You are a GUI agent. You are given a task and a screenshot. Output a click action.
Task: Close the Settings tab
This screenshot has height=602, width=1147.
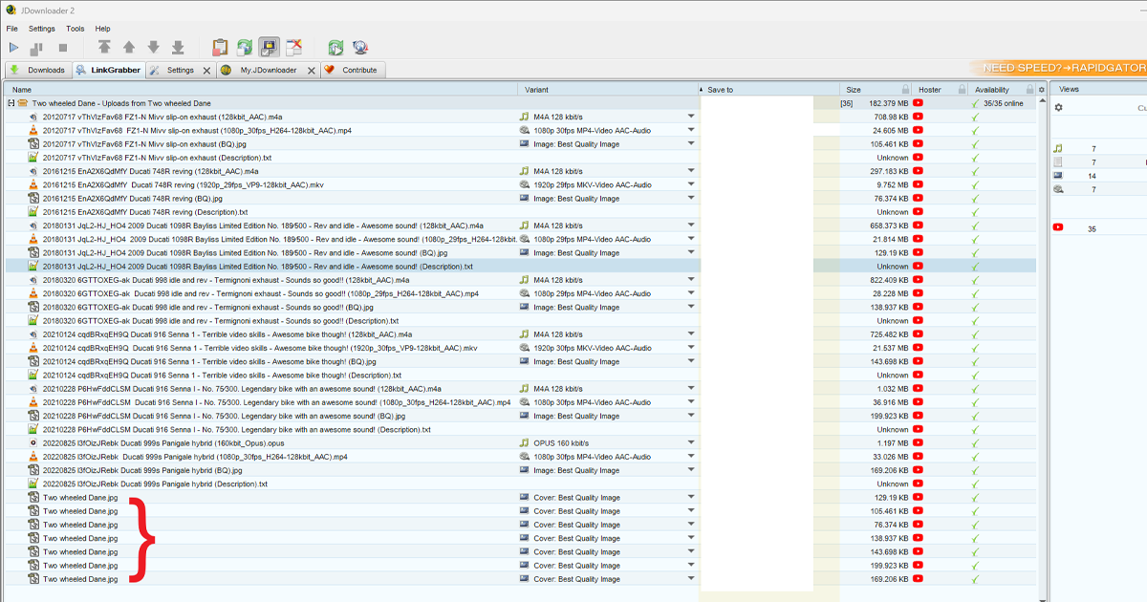206,71
